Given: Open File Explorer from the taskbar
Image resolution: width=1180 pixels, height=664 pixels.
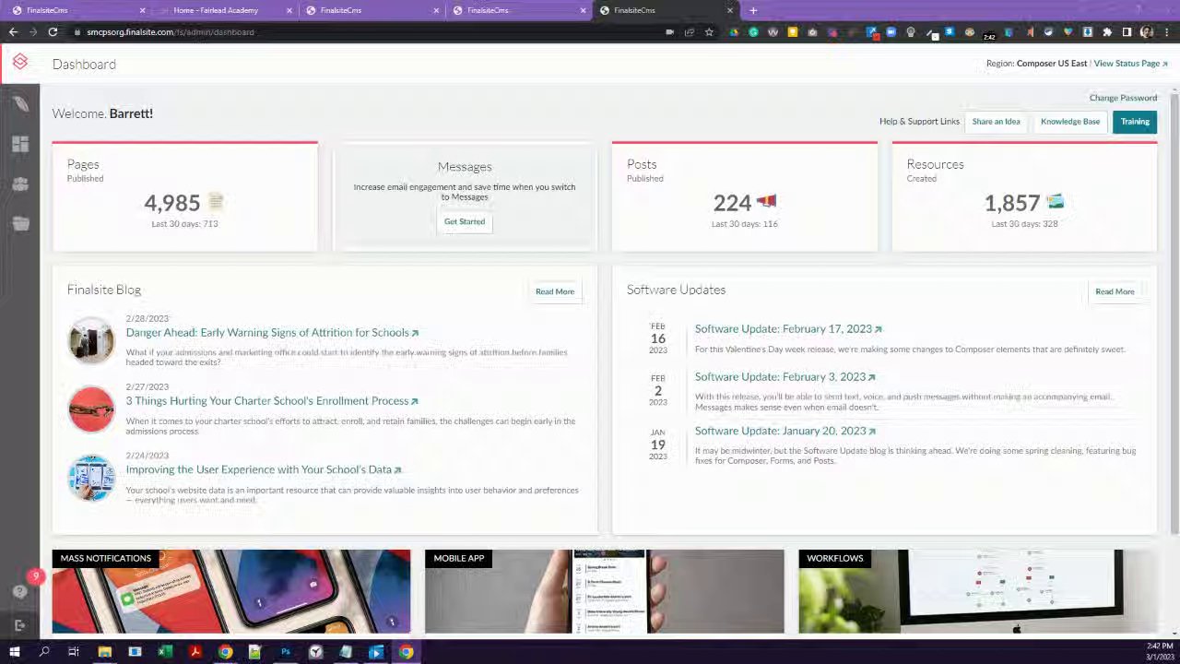Looking at the screenshot, I should point(105,652).
